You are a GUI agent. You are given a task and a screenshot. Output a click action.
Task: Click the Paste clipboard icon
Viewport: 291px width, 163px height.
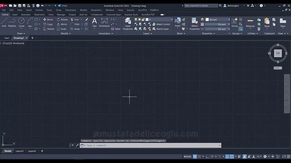[267, 23]
